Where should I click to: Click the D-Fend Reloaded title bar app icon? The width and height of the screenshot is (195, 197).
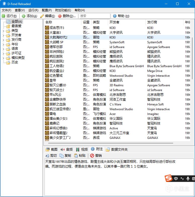[x=4, y=4]
